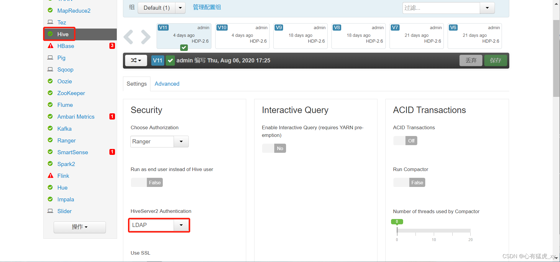Open 管理配置组 manage config groups link
Viewport: 560px width, 262px height.
[207, 7]
